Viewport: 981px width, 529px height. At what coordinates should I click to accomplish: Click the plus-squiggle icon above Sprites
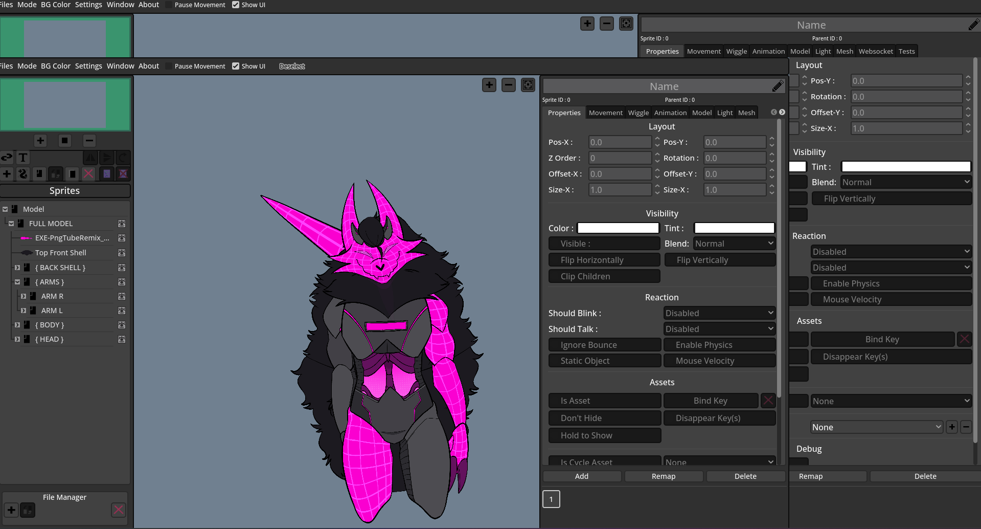tap(23, 174)
